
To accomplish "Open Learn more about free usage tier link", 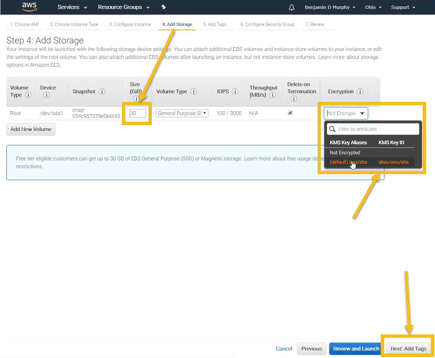I will (x=257, y=158).
